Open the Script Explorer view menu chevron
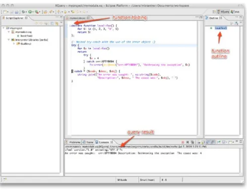247x190 pixels. coord(61,23)
